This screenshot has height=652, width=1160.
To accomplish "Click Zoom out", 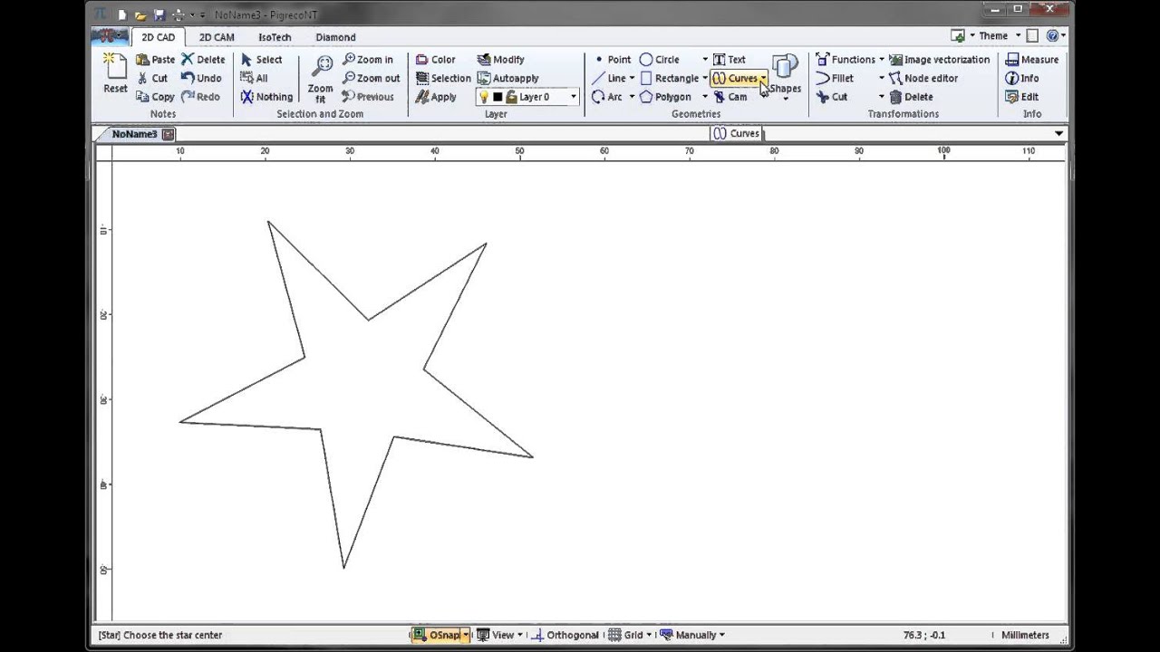I will point(372,78).
